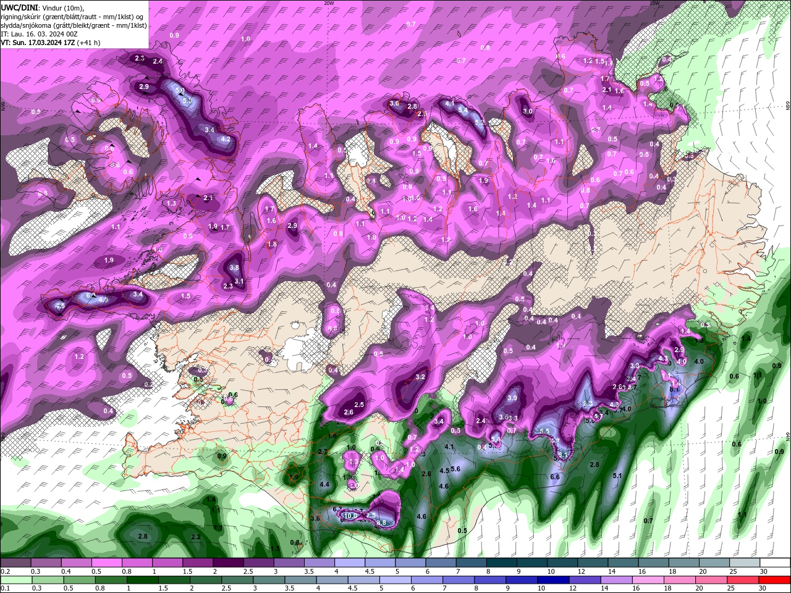This screenshot has height=593, width=791.
Task: Click the bright red 30 swatch in lower legend
Action: 775,580
